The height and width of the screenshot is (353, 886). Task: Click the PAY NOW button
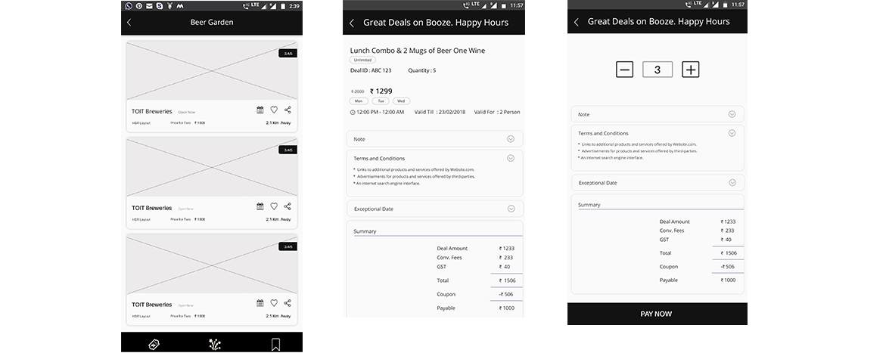pos(657,314)
